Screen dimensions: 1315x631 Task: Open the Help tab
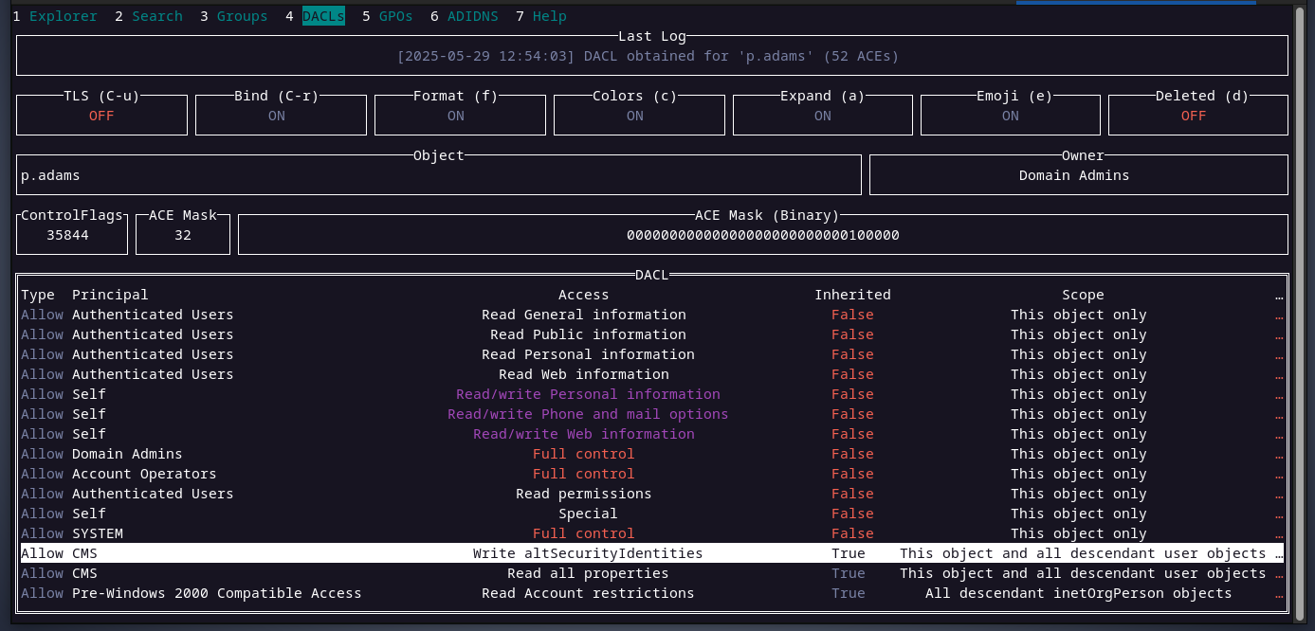(x=549, y=16)
